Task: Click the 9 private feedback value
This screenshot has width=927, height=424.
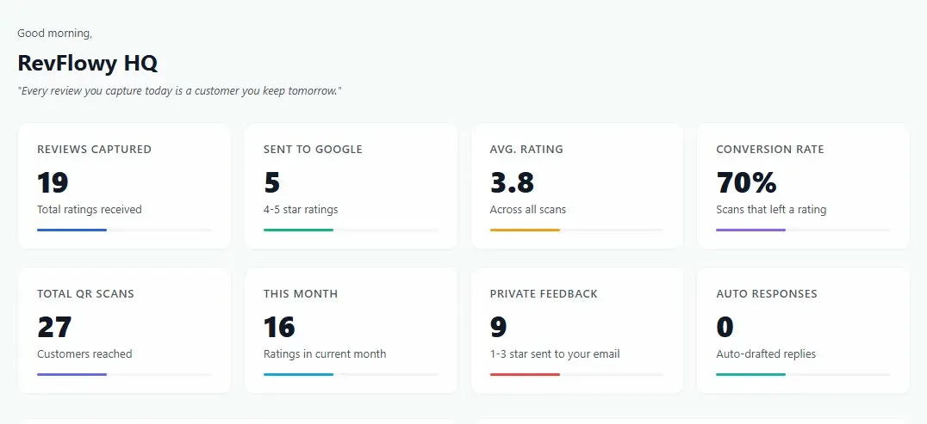Action: tap(498, 327)
